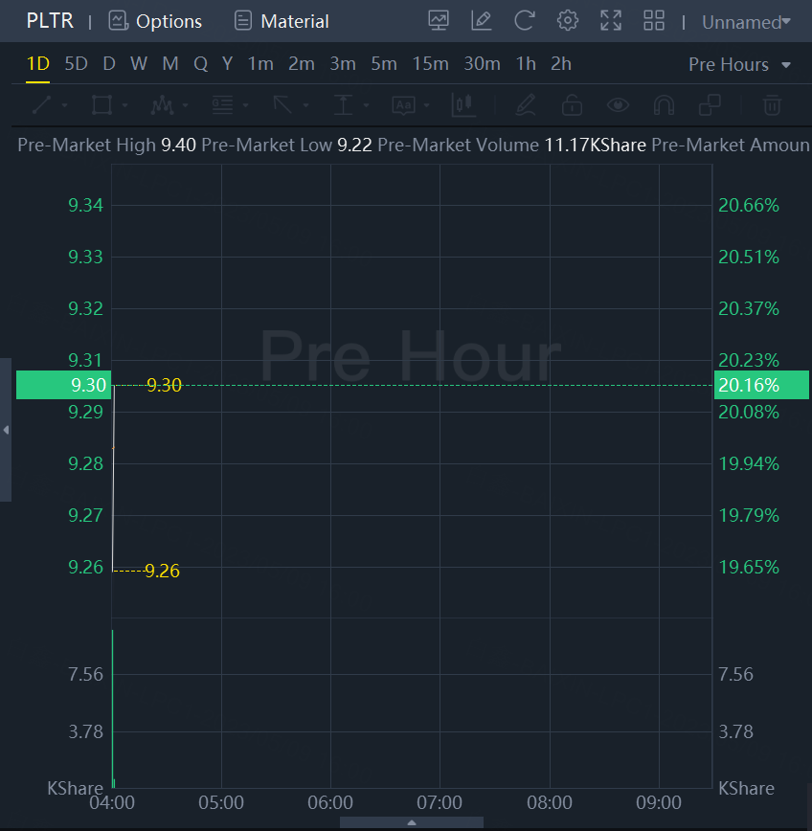Open the multi-chart grid layout
Image resolution: width=812 pixels, height=831 pixels.
(654, 21)
